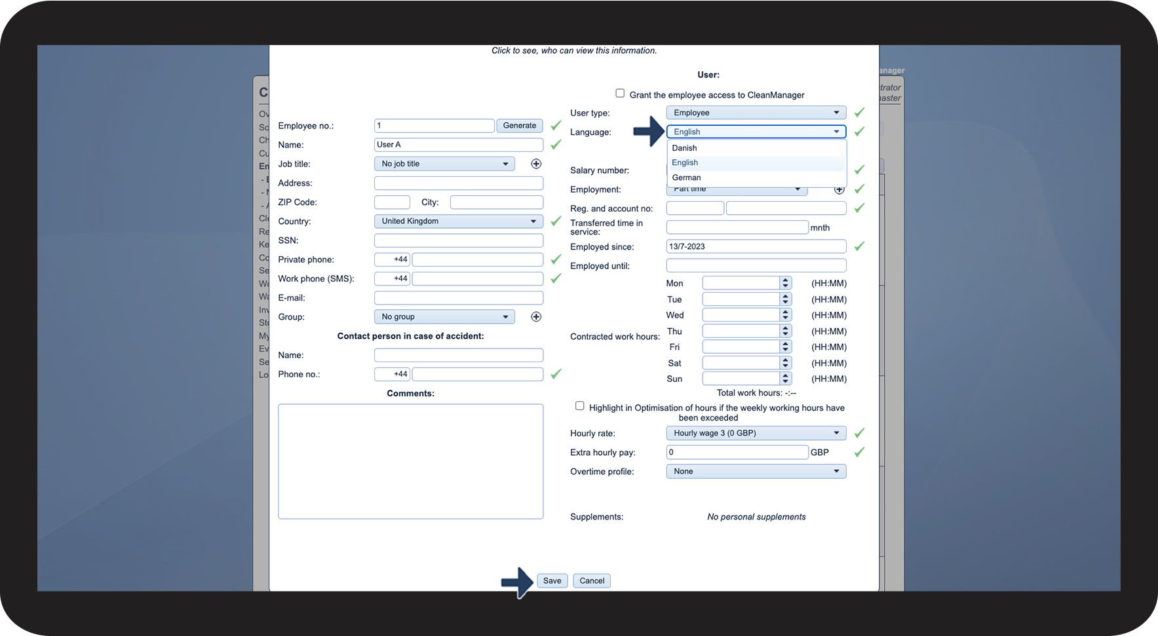Click plus icon beside Employment dropdown

click(839, 190)
